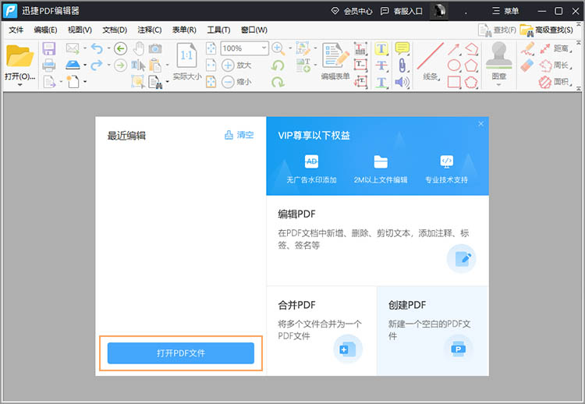Click the Save floppy disk icon
Viewport: 585px width, 404px height.
pyautogui.click(x=48, y=48)
